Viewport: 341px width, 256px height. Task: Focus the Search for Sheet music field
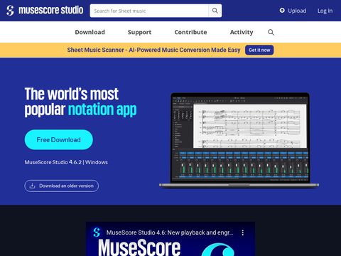coord(149,11)
